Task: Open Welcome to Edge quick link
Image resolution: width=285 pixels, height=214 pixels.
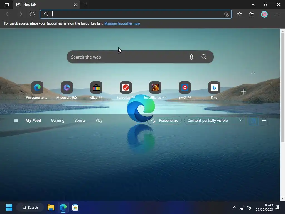Action: click(37, 90)
